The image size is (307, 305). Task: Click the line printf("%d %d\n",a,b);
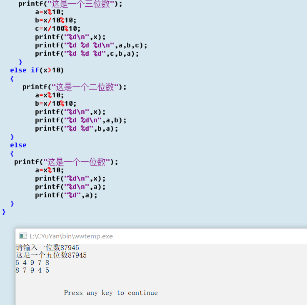(x=81, y=120)
